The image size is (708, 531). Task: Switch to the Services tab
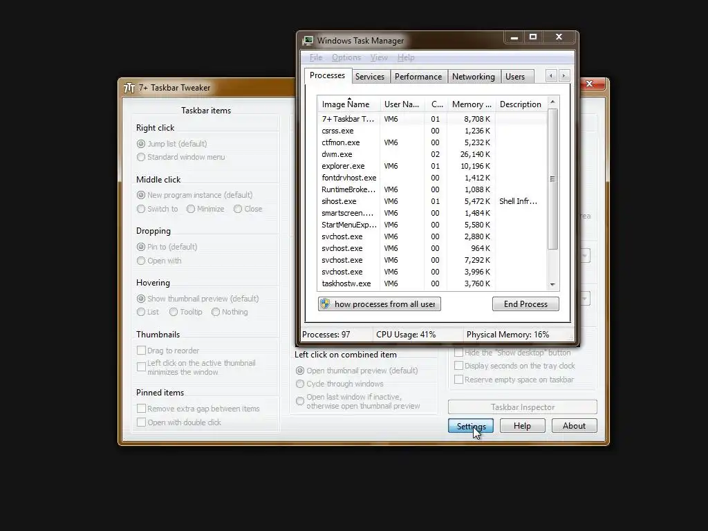tap(370, 76)
